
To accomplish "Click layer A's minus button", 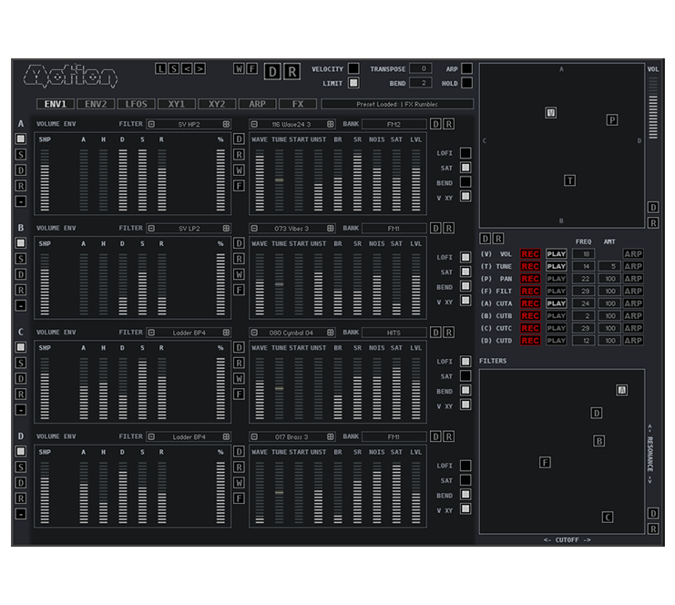I will 21,201.
